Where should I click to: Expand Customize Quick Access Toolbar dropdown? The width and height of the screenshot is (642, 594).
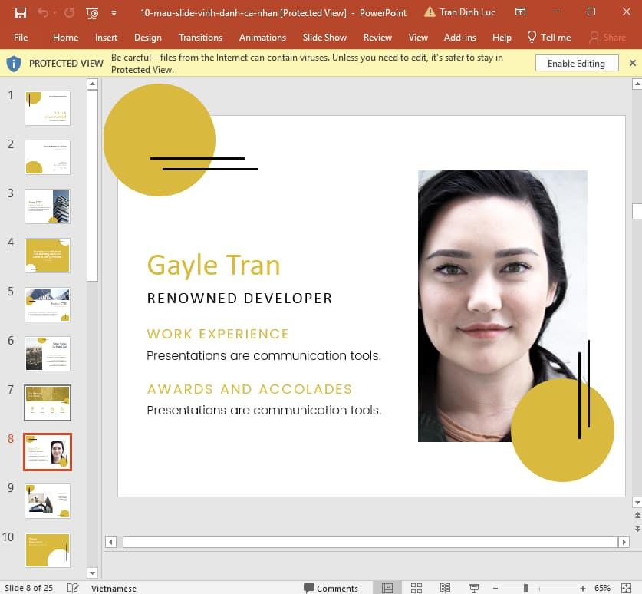pos(114,12)
